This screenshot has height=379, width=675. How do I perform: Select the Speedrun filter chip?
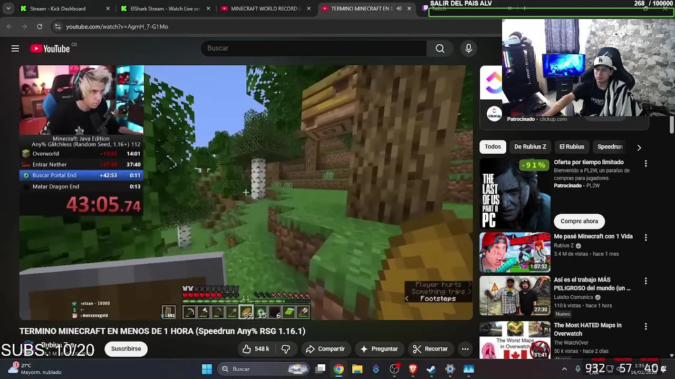[610, 147]
